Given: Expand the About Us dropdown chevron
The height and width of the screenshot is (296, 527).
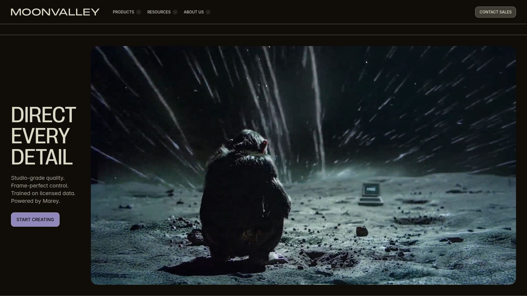Looking at the screenshot, I should (208, 12).
